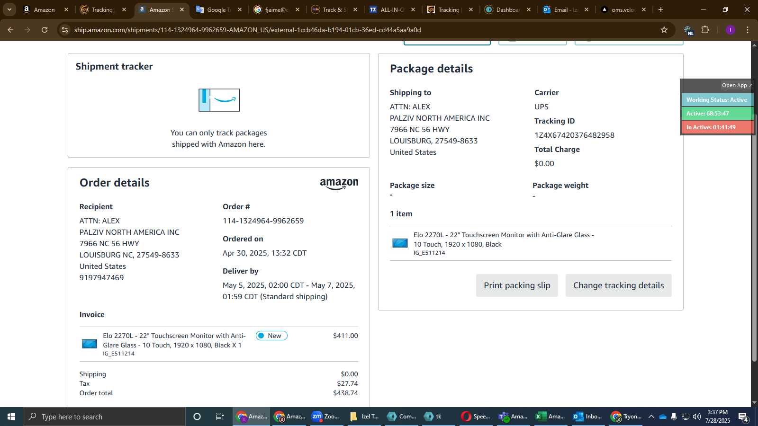Click the Active 68:53:47 timer
Viewport: 758px width, 426px height.
[717, 114]
